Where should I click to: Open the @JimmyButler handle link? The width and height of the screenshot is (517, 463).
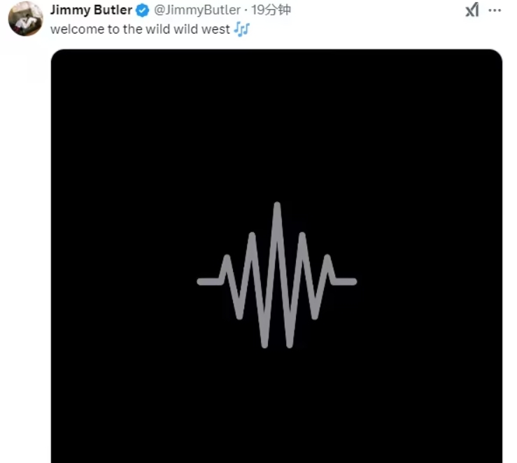coord(197,10)
